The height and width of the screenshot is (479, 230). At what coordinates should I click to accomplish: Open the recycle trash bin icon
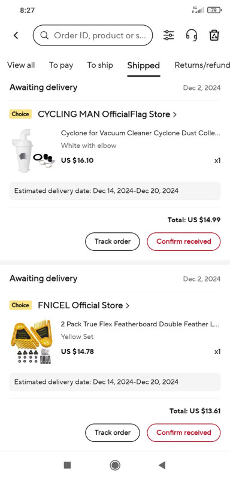point(214,35)
